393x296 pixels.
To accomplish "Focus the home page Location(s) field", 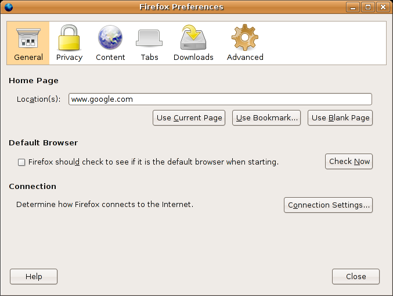I will pyautogui.click(x=220, y=99).
